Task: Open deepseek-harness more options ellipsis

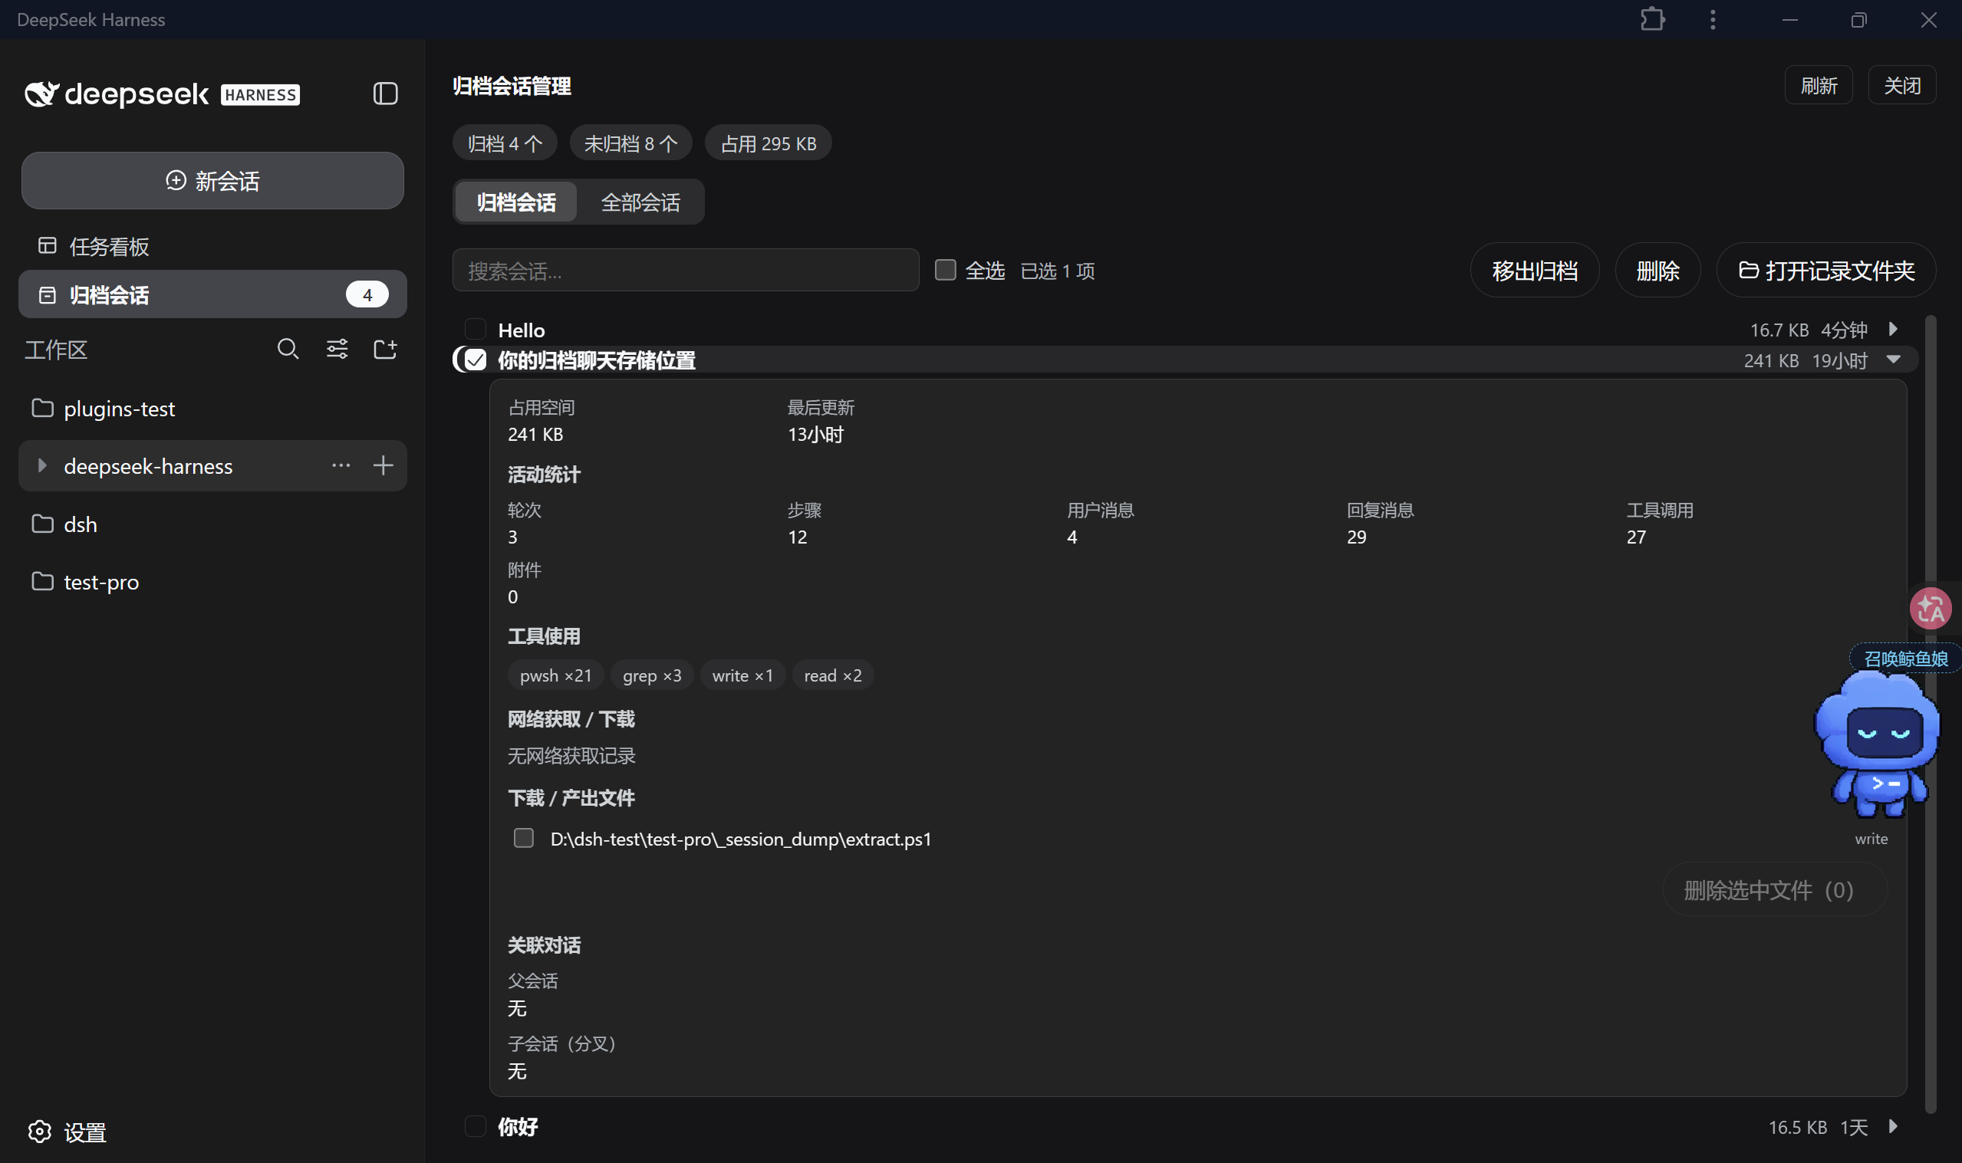Action: point(341,465)
